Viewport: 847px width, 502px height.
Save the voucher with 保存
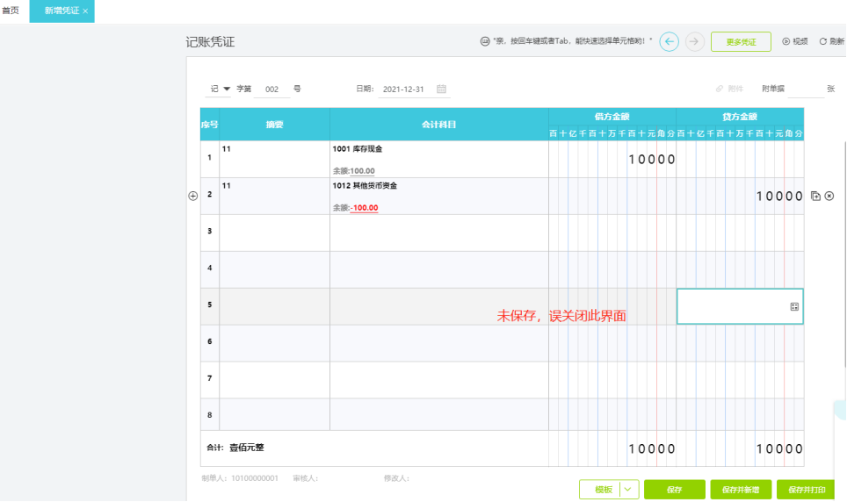674,490
